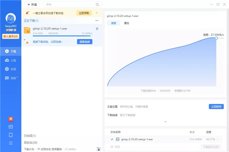The image size is (229, 152).
Task: Click the username fanyu093
Action: click(x=11, y=26)
